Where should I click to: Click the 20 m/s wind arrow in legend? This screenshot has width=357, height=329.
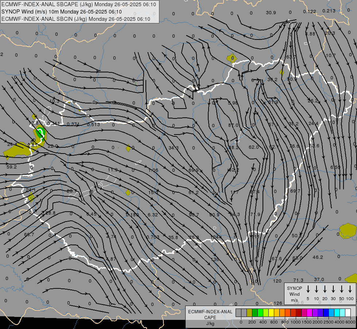[325, 289]
